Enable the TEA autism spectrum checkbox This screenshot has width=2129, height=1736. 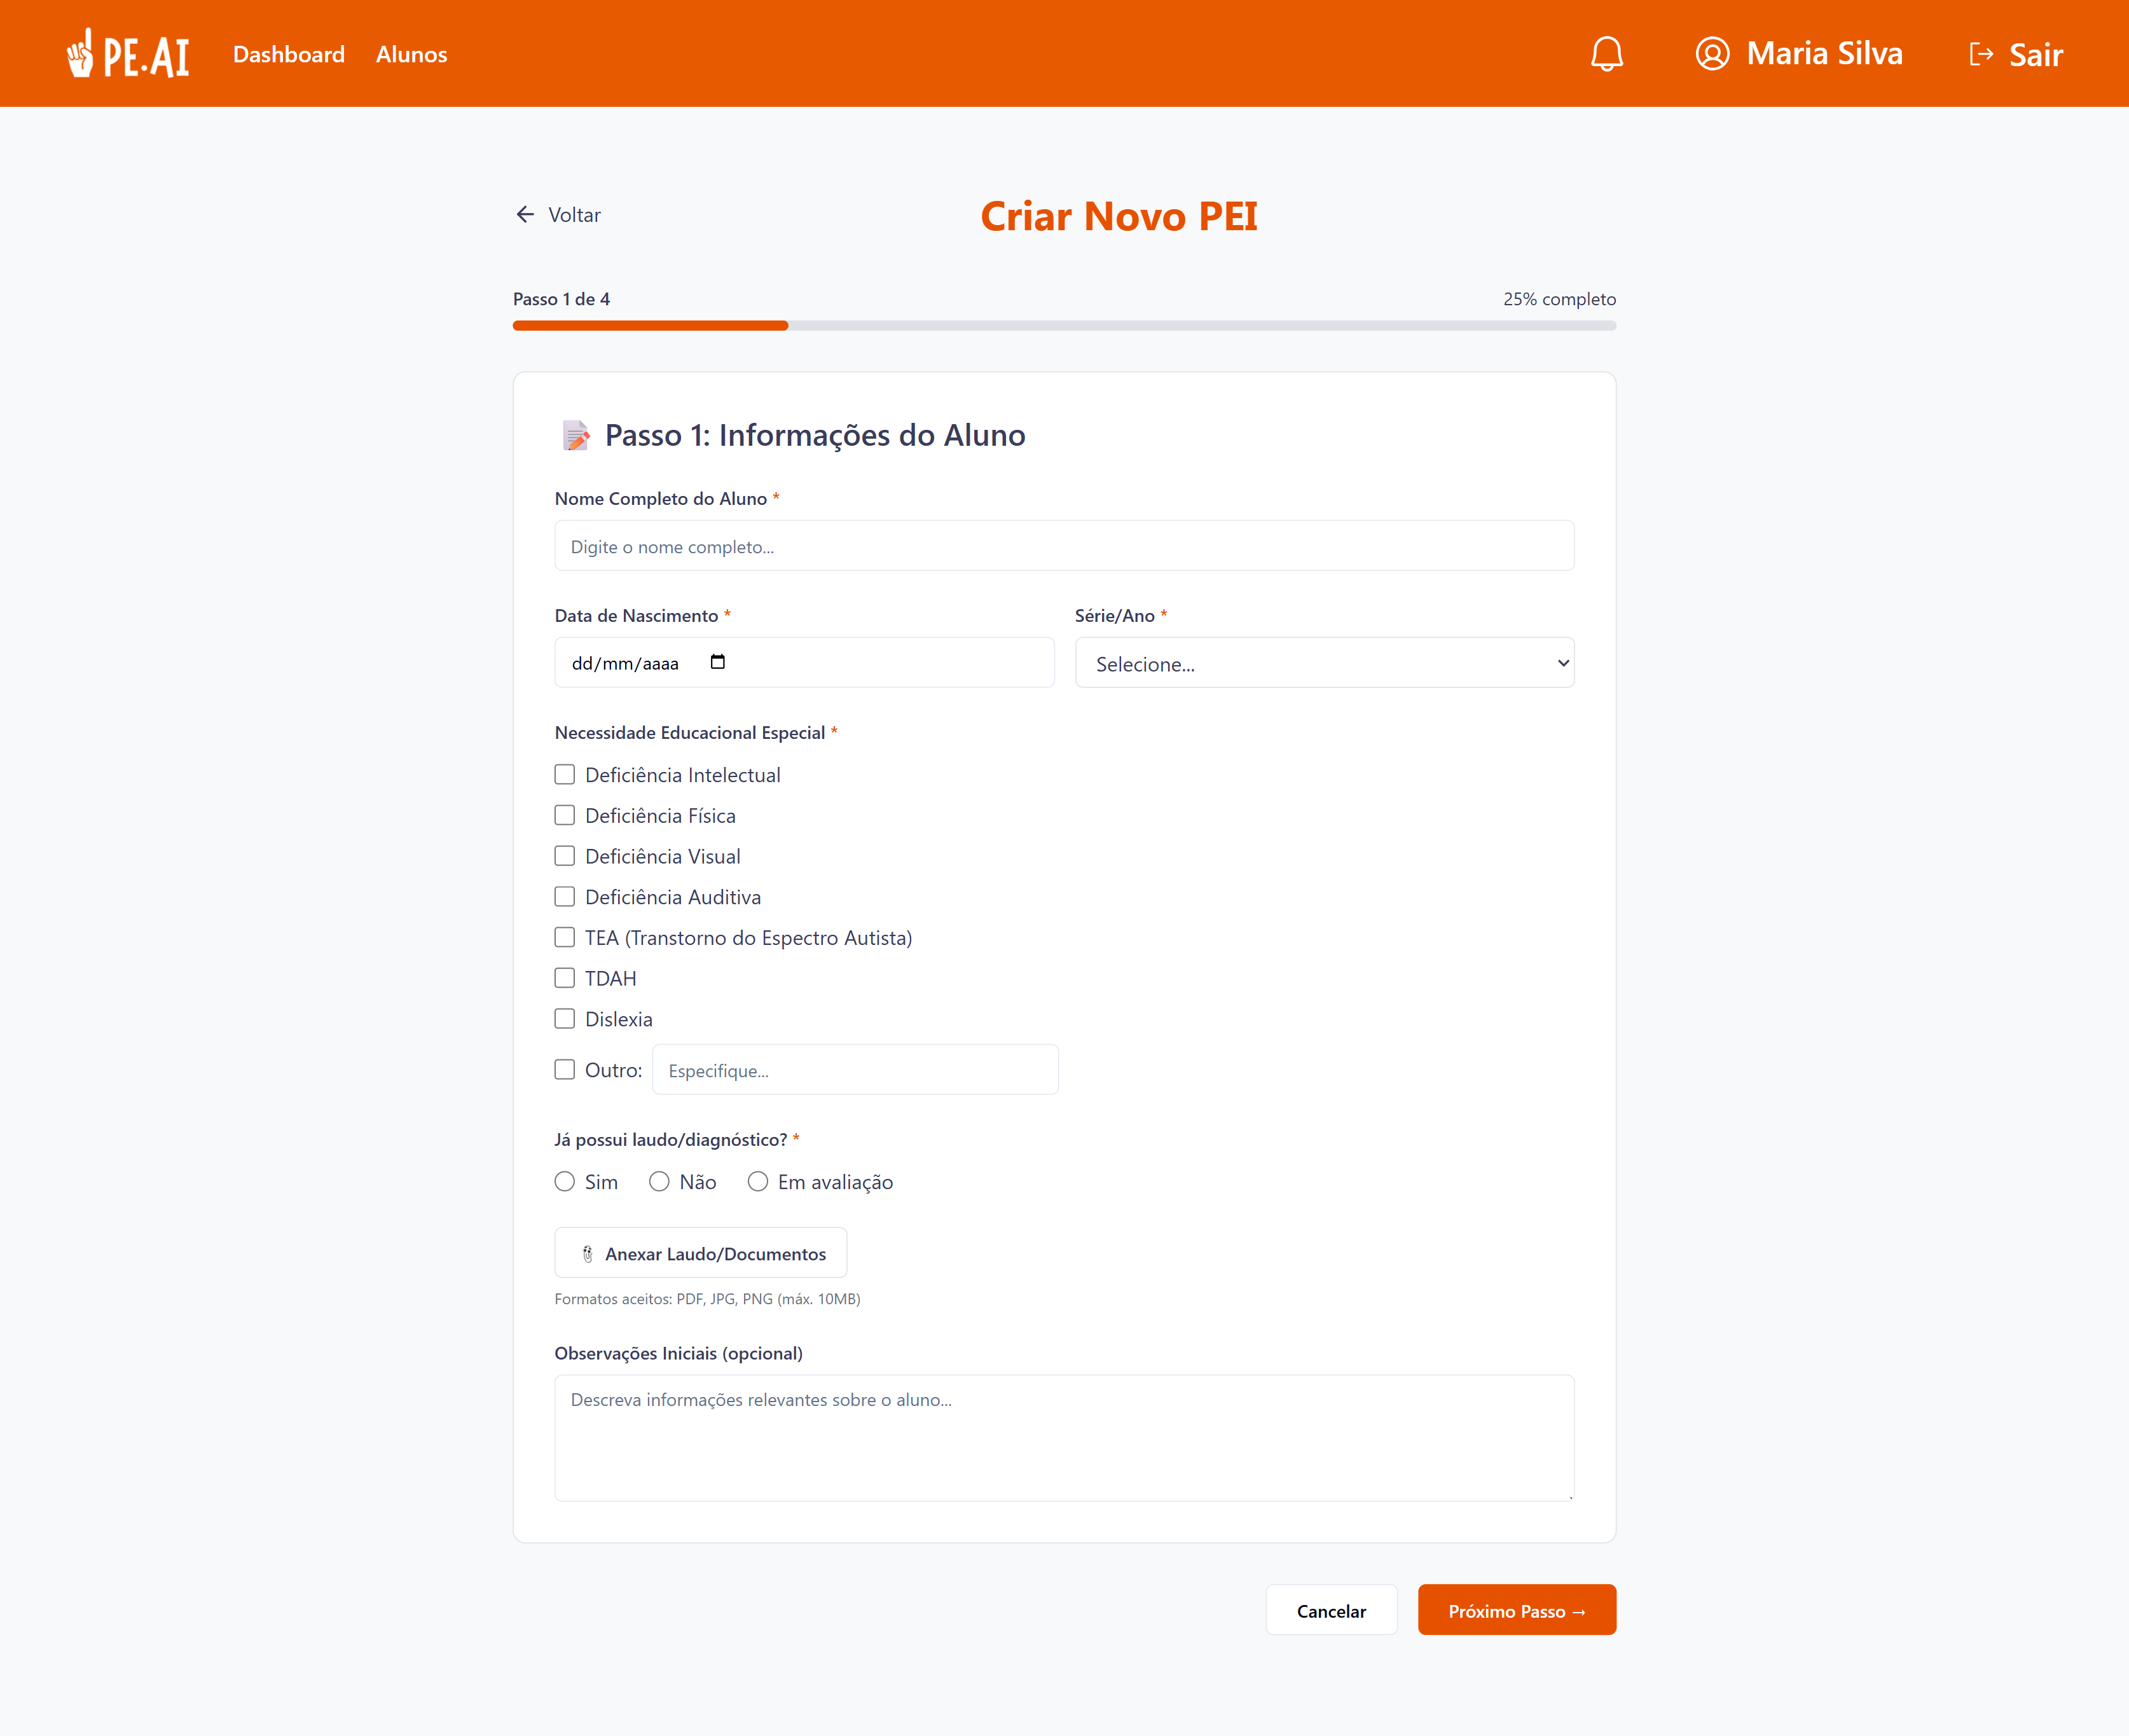(x=565, y=938)
